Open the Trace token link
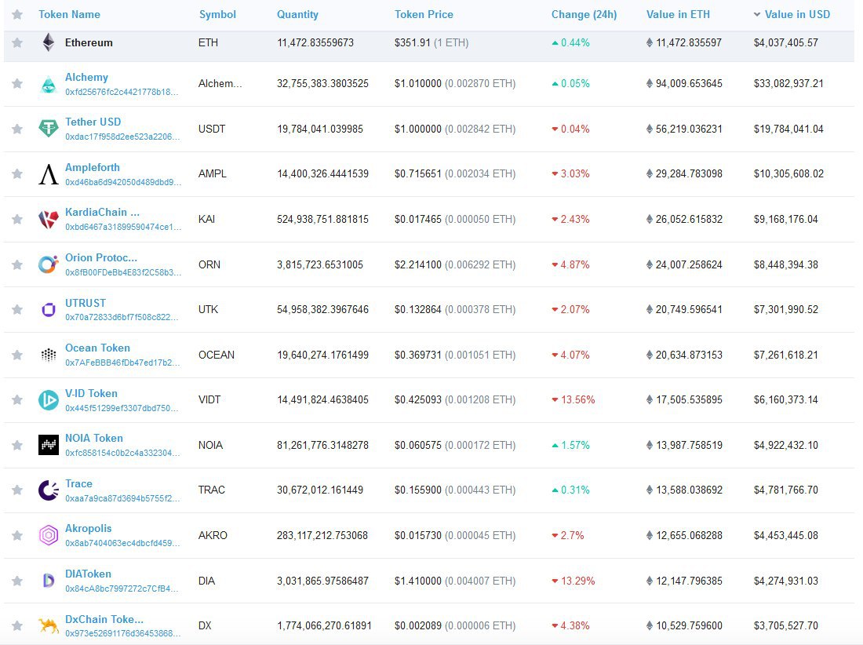863x645 pixels. [x=78, y=483]
